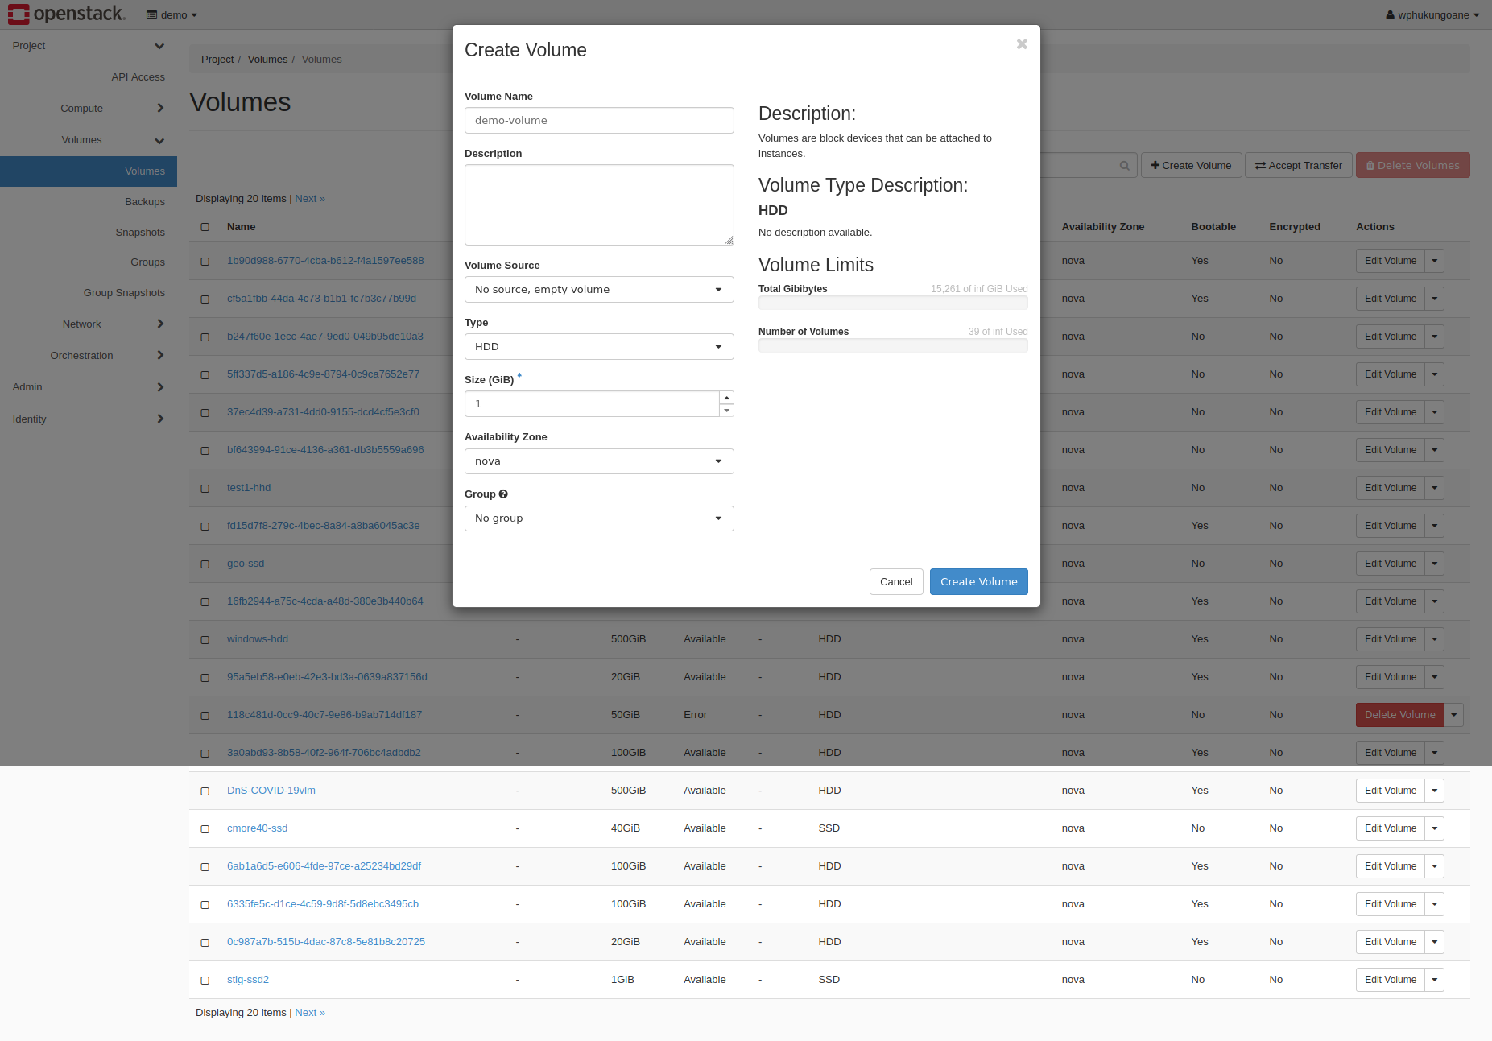Go to Backups in sidebar
The width and height of the screenshot is (1492, 1041).
(x=145, y=202)
